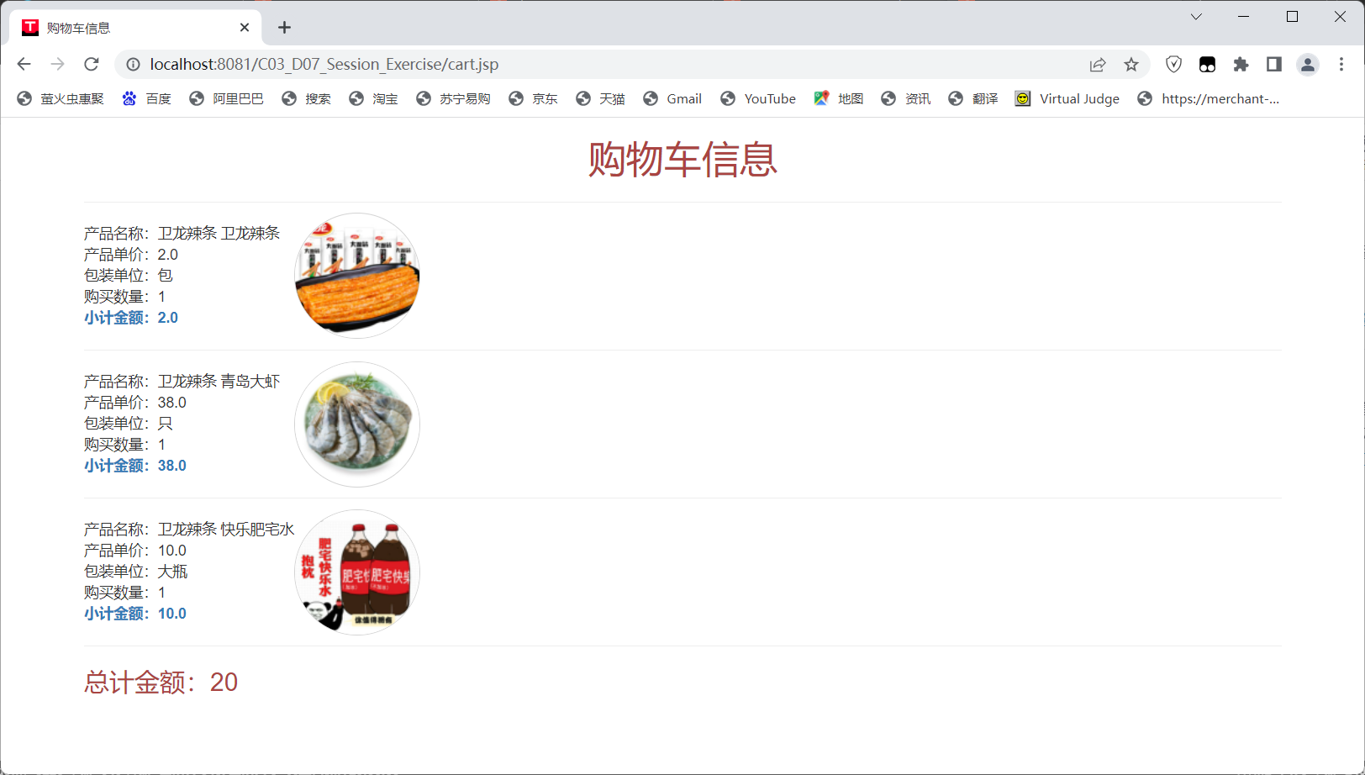
Task: Open the 萤火虫惠聚 bookmark
Action: coord(61,98)
